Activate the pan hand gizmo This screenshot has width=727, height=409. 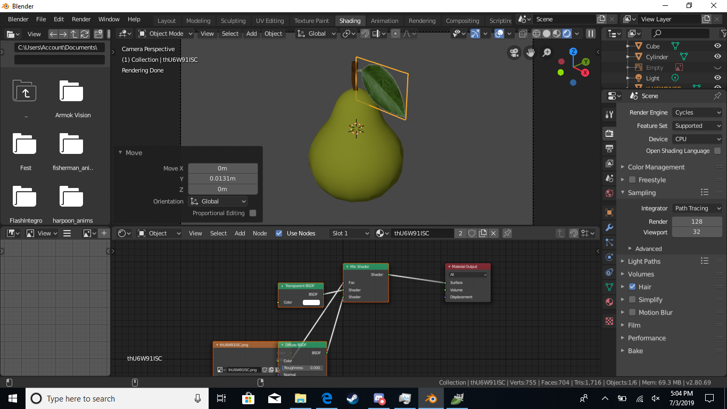pos(530,52)
